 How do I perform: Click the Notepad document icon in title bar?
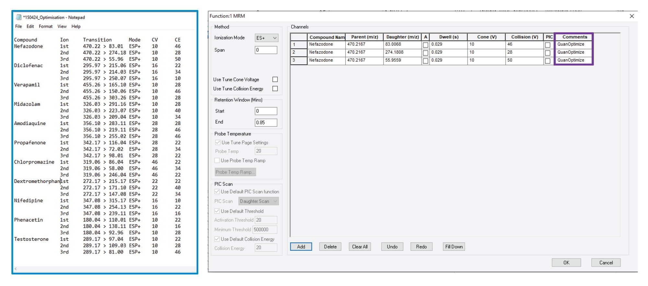(x=18, y=17)
